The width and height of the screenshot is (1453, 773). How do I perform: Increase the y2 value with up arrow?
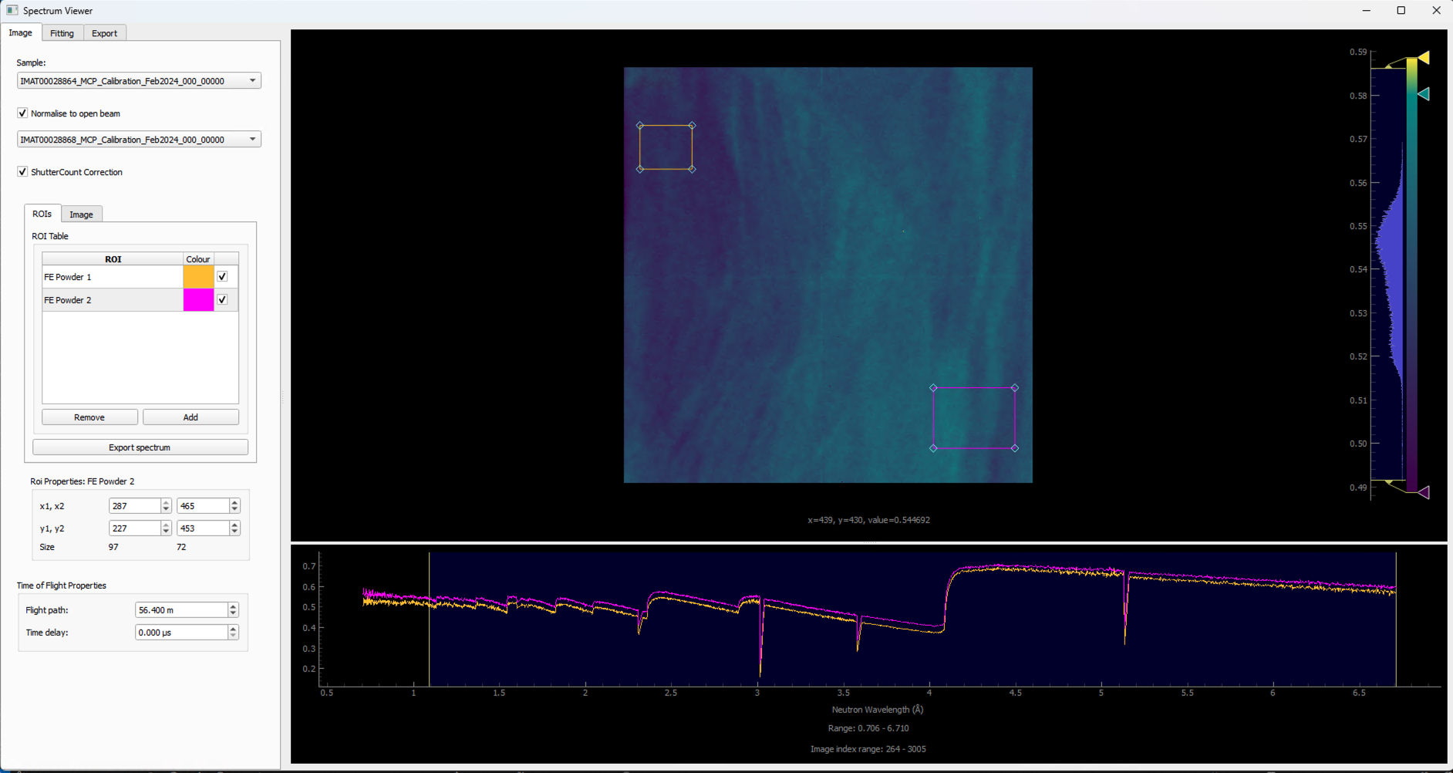pos(234,525)
